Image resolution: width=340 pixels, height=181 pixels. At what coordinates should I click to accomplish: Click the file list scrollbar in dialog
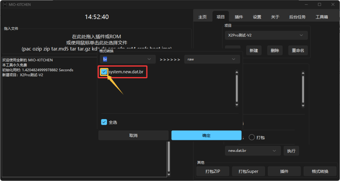click(x=237, y=88)
